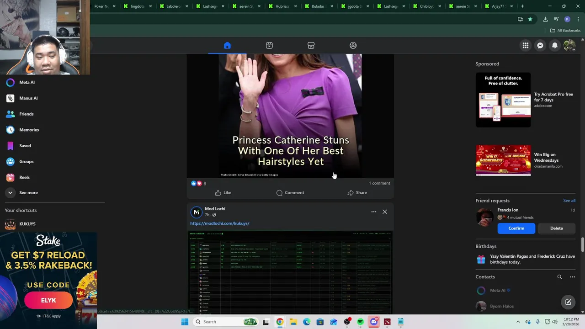
Task: Click the Windows taskbar Search box
Action: pyautogui.click(x=226, y=322)
